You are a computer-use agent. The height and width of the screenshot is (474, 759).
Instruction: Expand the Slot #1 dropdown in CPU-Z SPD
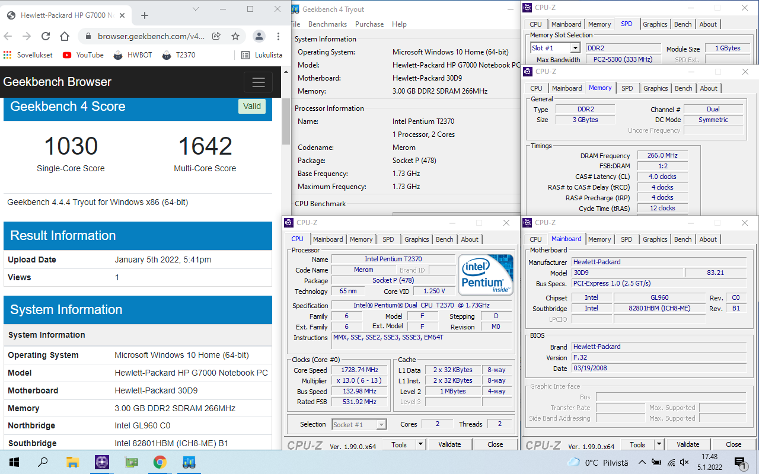tap(575, 48)
